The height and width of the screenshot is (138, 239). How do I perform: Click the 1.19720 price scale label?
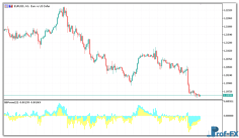pos(228,92)
